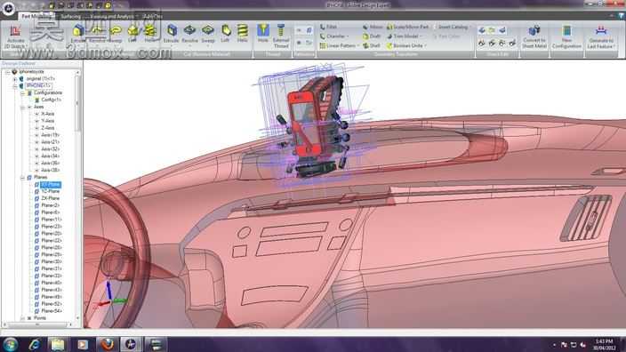Click Generate to Last Feature

601,36
